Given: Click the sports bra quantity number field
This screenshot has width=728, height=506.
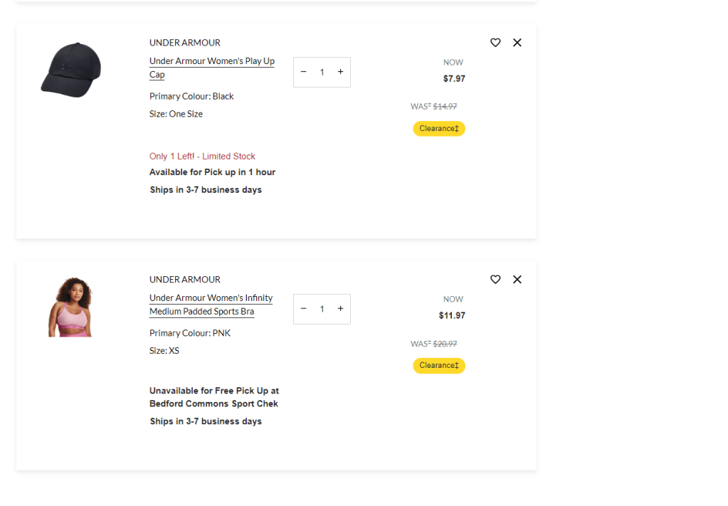Looking at the screenshot, I should pos(322,309).
